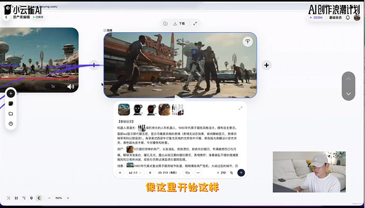Change the 21:9 (电影) aspect ratio

tap(168, 173)
